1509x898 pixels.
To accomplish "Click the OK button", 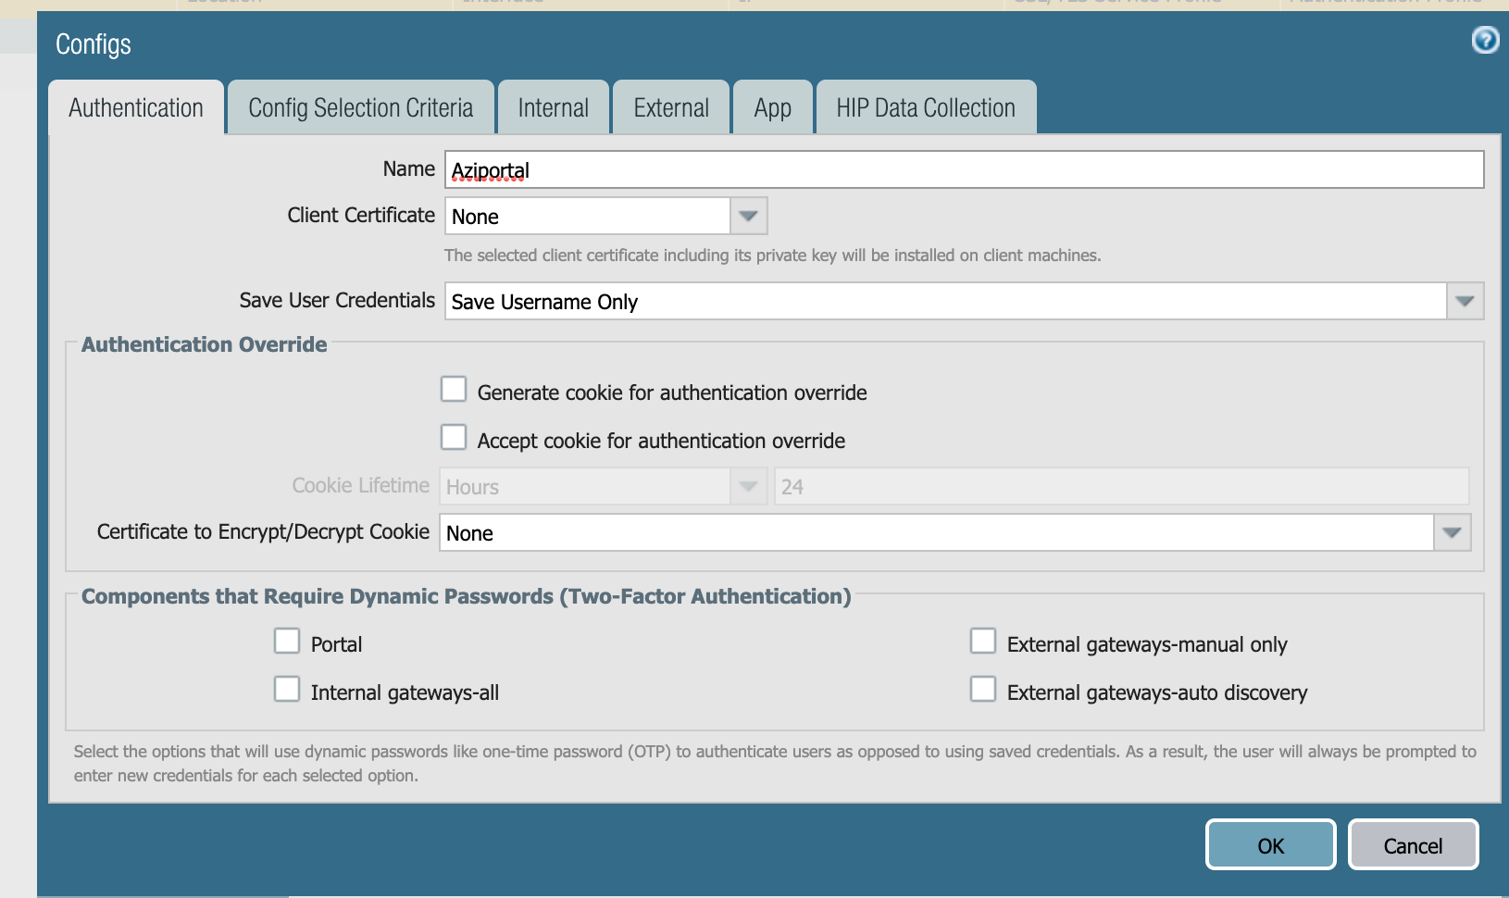I will 1270,845.
